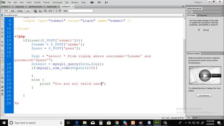Switch to the dashboard.php document tab
Viewport: 224px width, 126px height.
tap(35, 7)
